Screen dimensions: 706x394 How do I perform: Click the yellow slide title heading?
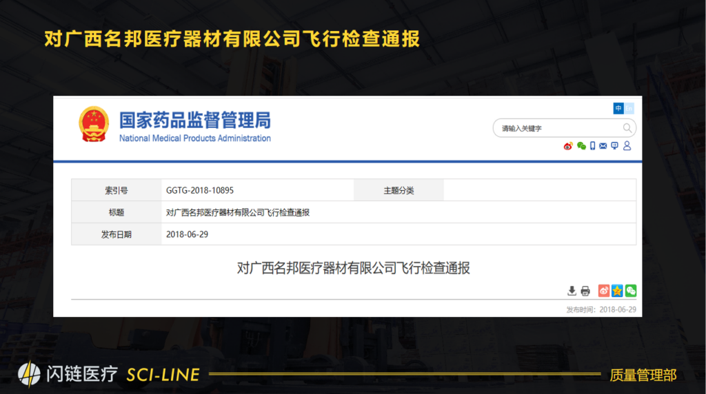(232, 39)
